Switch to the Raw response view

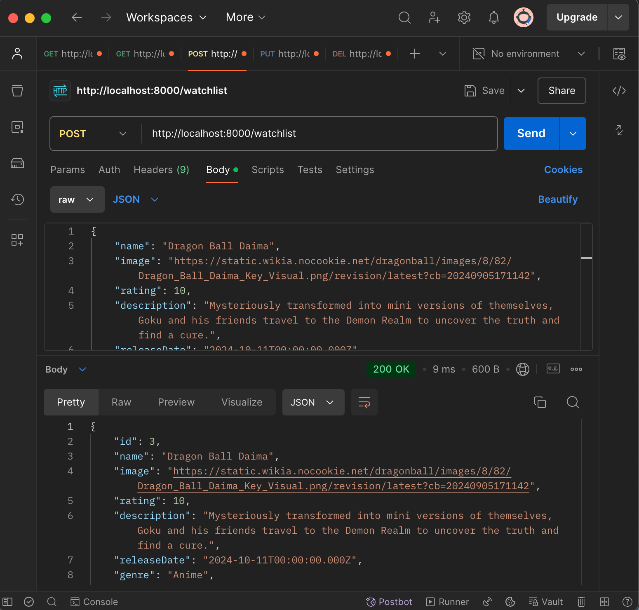121,402
